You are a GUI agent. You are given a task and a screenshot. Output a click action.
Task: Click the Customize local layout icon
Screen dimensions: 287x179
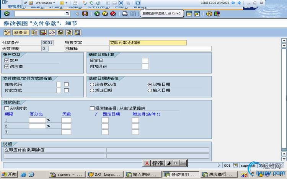(x=217, y=14)
